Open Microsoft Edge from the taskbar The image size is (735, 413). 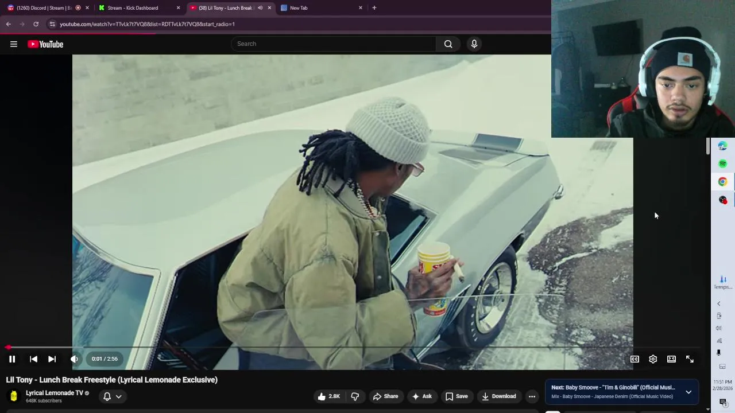pyautogui.click(x=722, y=146)
